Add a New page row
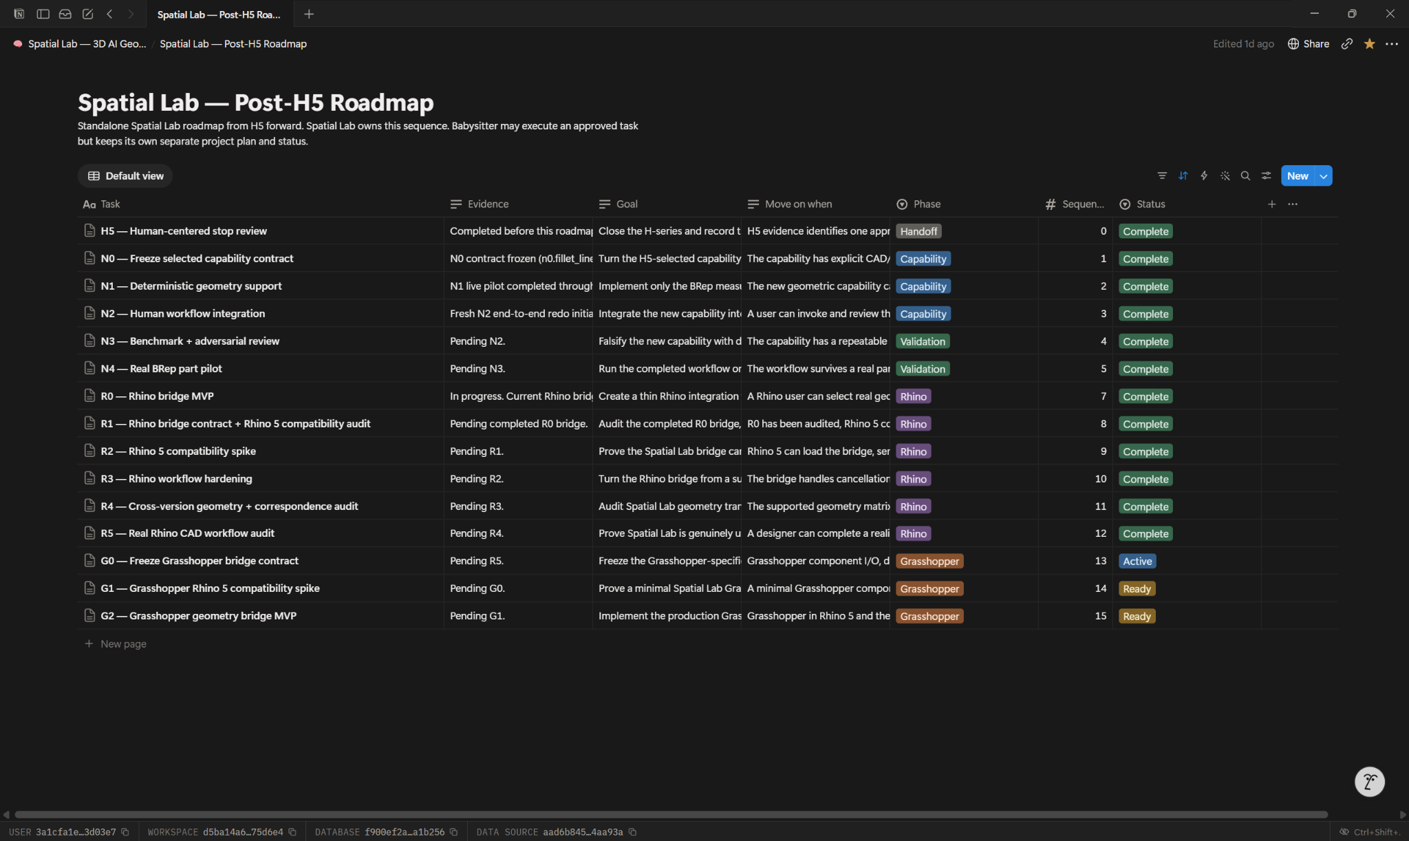1409x841 pixels. tap(116, 643)
